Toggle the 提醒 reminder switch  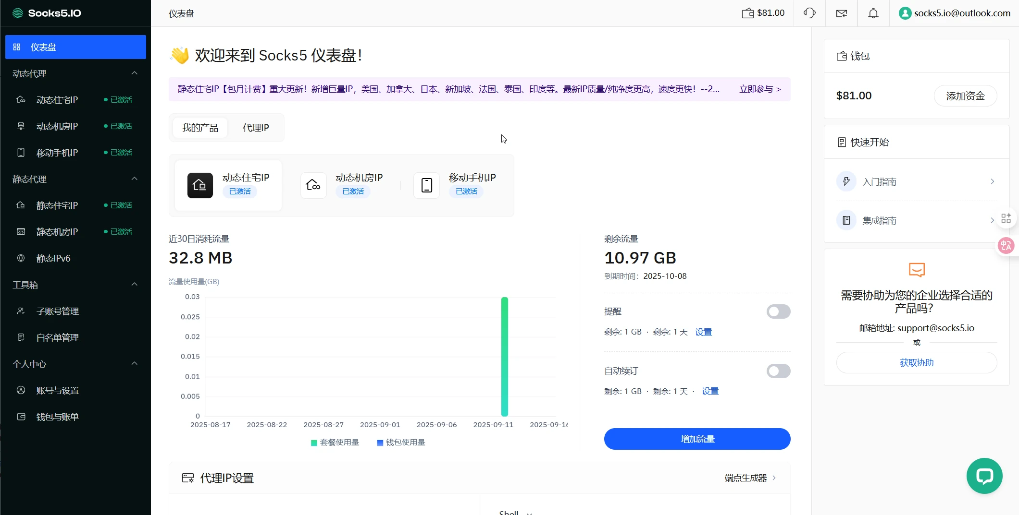tap(779, 311)
